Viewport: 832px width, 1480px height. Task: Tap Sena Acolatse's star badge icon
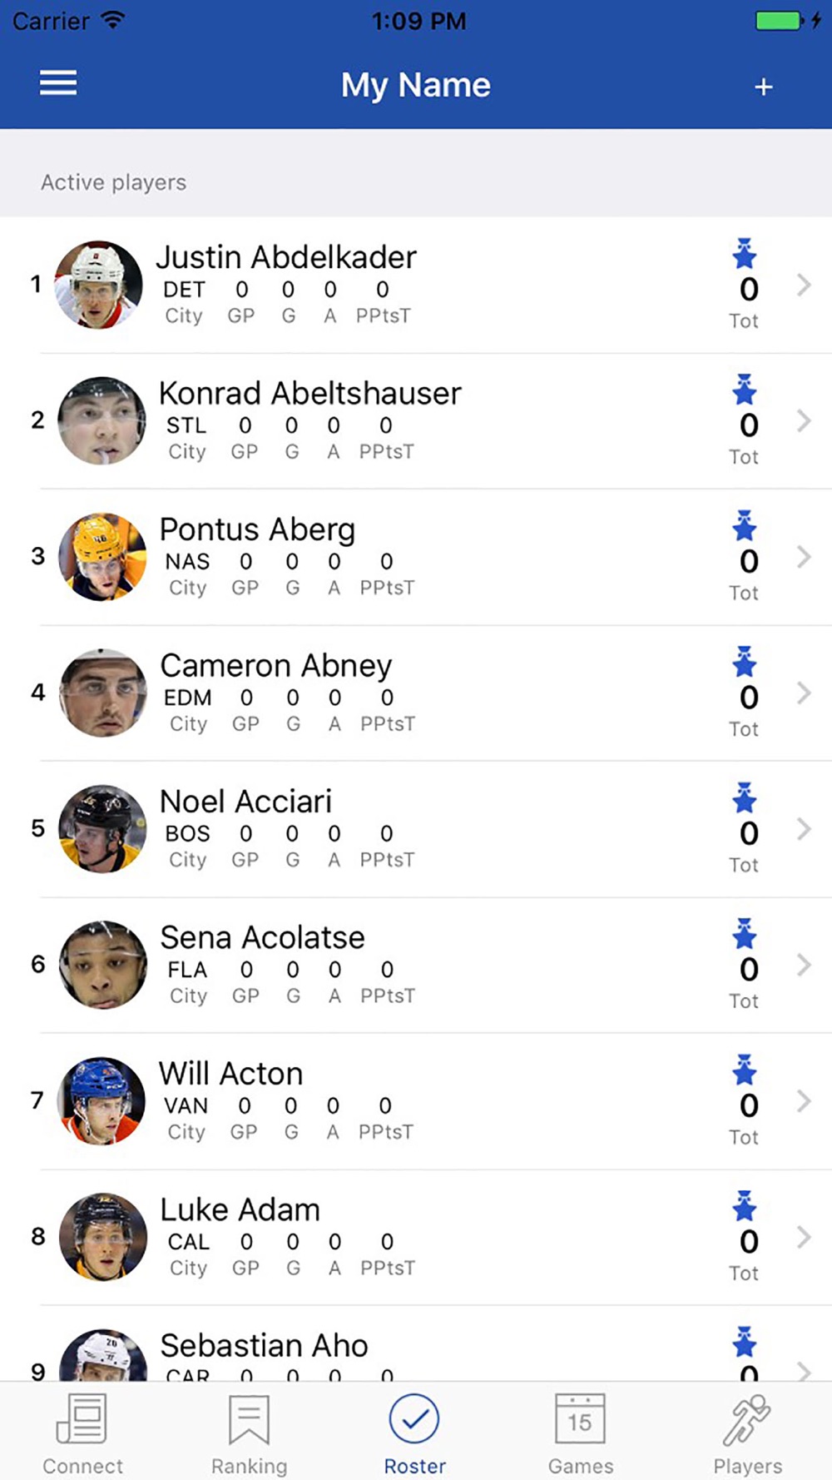744,934
